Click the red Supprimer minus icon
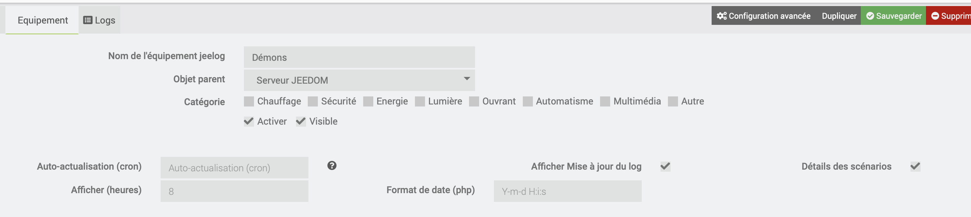Image resolution: width=971 pixels, height=217 pixels. coord(935,16)
